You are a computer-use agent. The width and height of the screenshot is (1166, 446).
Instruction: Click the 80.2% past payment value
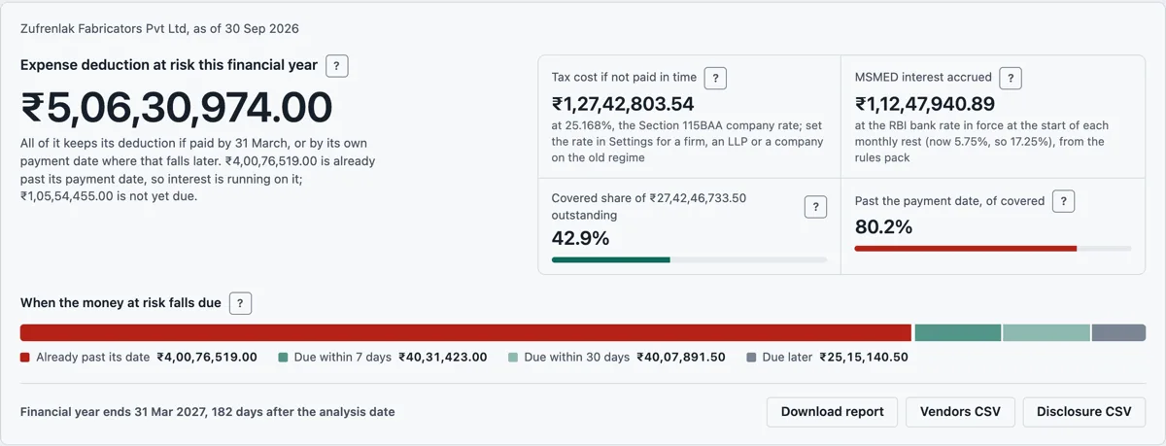[883, 227]
